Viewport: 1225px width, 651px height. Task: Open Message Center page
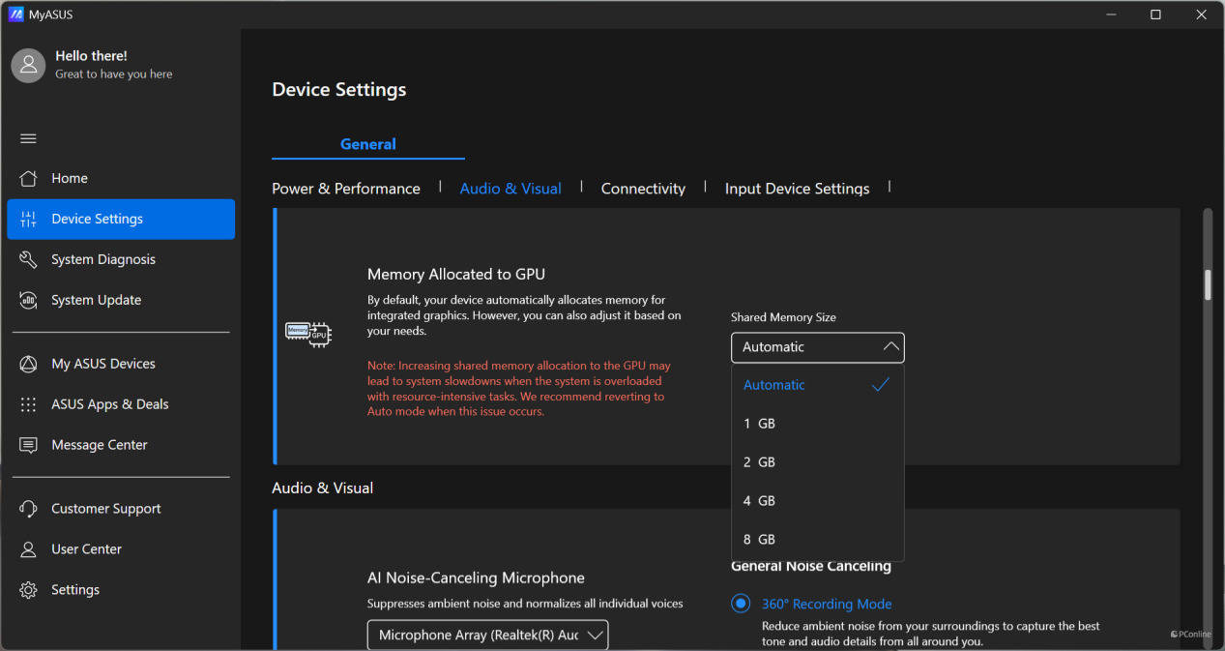point(121,445)
